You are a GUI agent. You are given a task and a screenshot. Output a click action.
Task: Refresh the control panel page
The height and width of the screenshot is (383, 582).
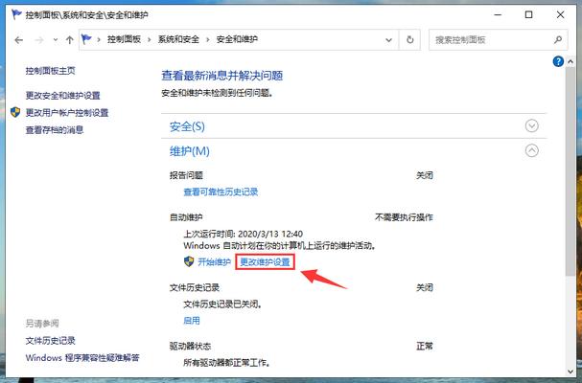(409, 39)
